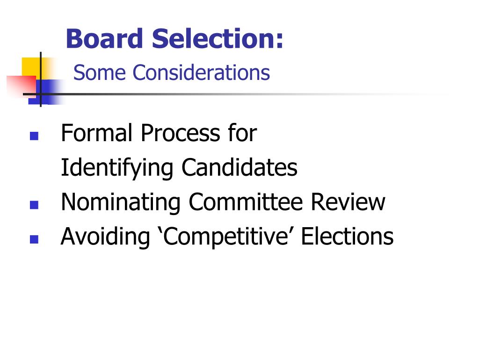Viewport: 479px width, 359px height.
Task: Select the bullet beside Formal Process for
Action: (x=34, y=136)
